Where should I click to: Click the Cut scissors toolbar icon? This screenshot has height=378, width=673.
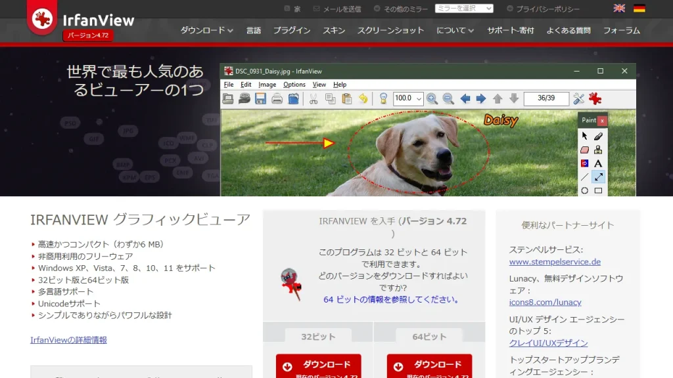pyautogui.click(x=313, y=98)
